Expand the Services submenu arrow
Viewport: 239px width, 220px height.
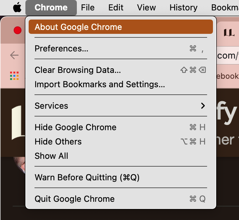click(x=203, y=106)
